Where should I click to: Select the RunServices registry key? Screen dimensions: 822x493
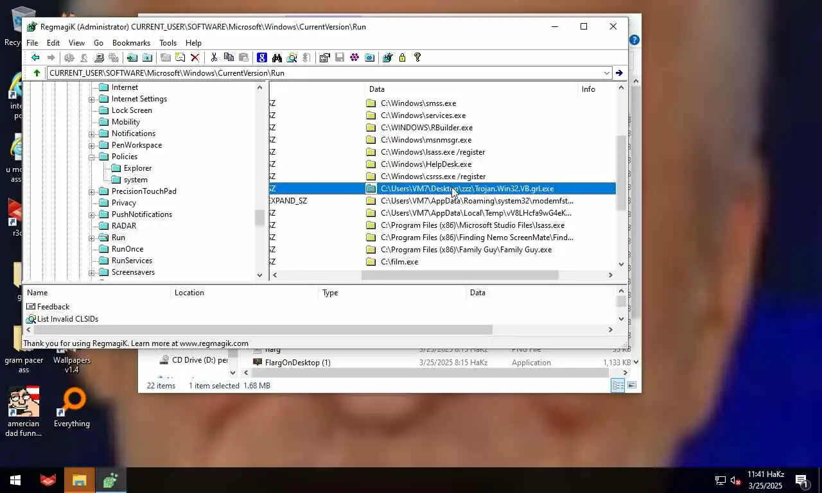pyautogui.click(x=132, y=261)
